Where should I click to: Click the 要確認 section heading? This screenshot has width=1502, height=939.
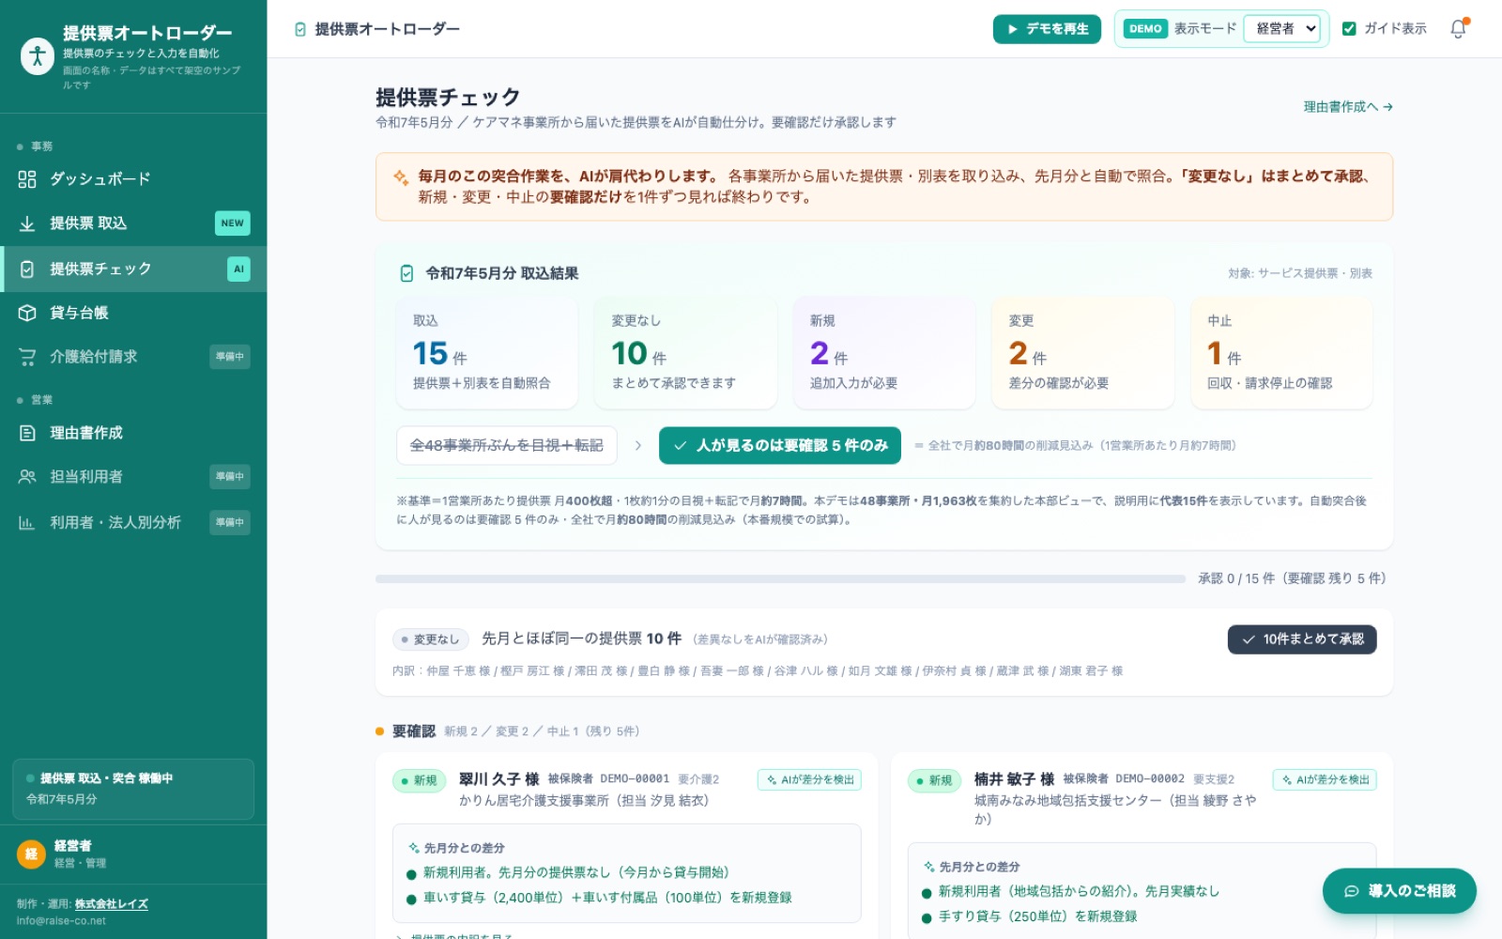tap(414, 731)
